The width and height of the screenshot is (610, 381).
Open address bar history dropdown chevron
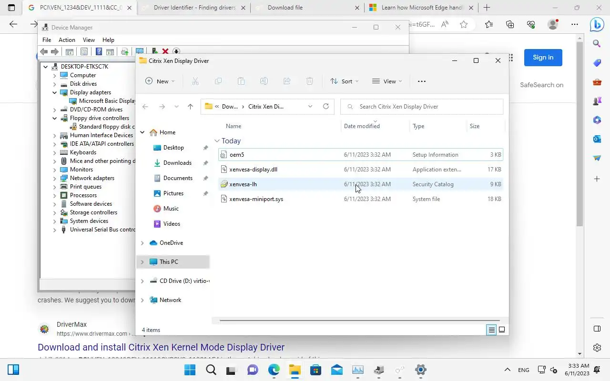pos(310,107)
